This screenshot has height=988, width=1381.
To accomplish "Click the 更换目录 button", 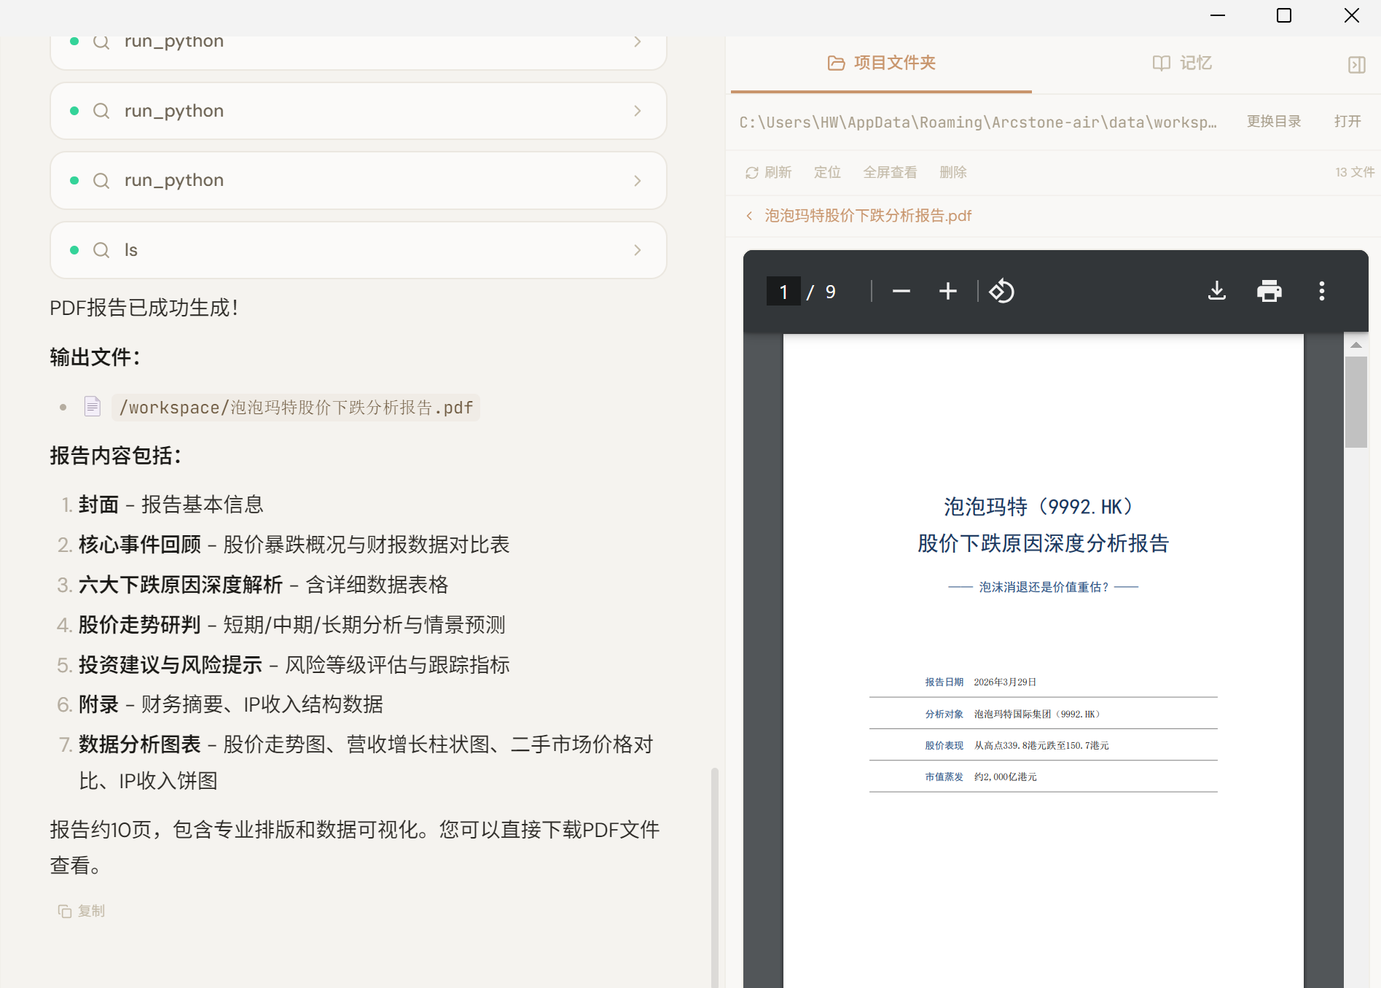I will pyautogui.click(x=1273, y=121).
